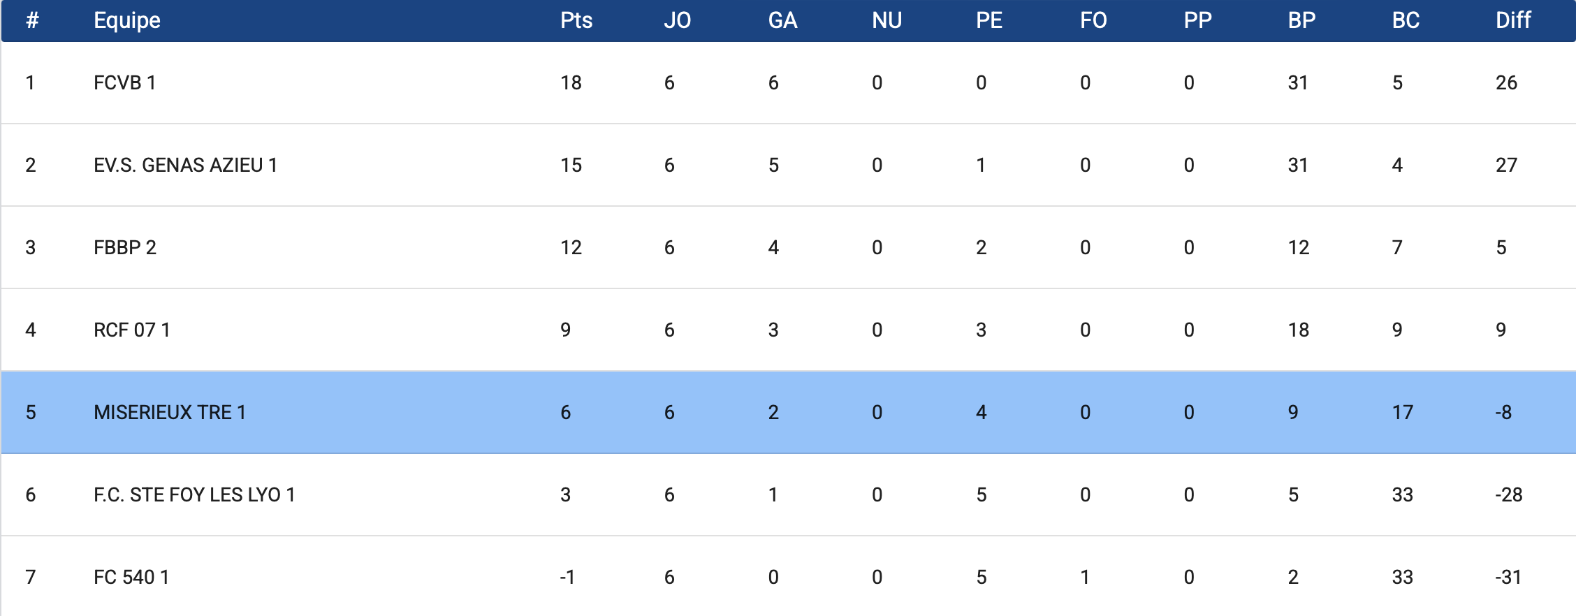
Task: Click highlighted MISERIEUX TRE 1 row
Action: [169, 412]
